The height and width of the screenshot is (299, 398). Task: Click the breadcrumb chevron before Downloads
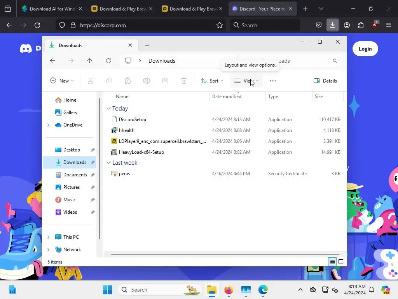coord(140,61)
